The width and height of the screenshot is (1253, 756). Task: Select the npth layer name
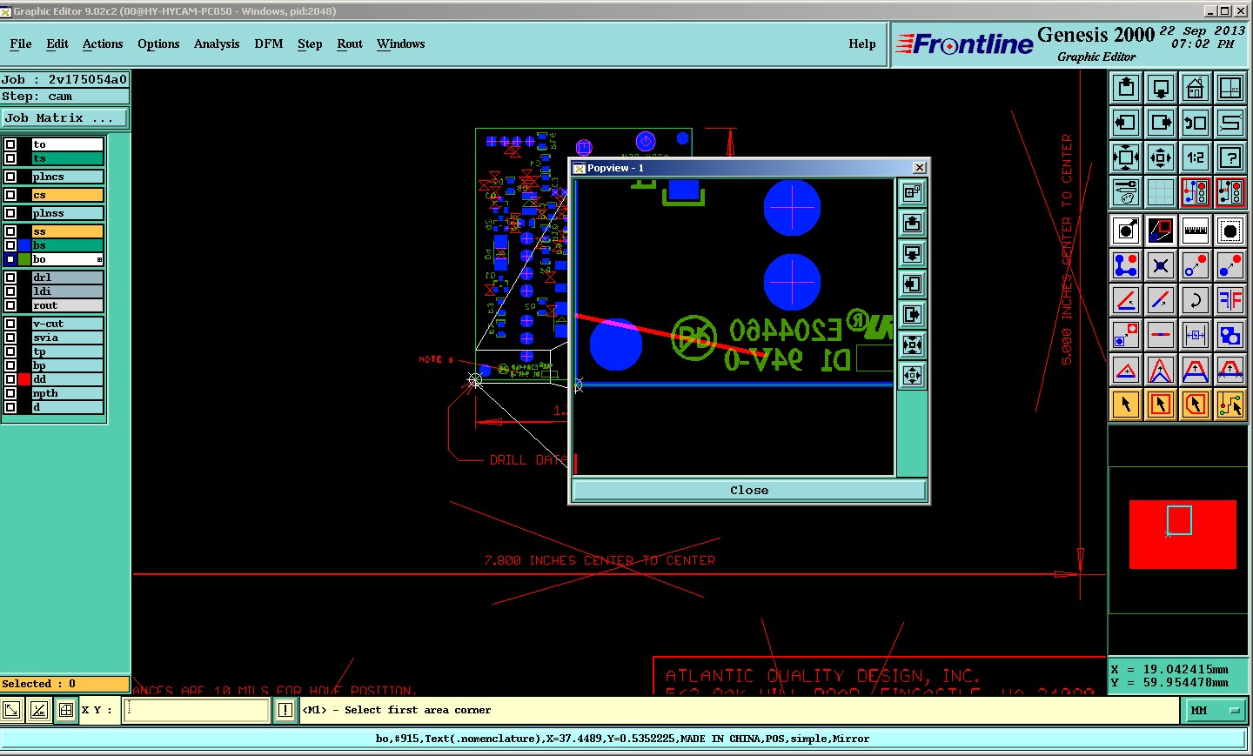point(67,393)
